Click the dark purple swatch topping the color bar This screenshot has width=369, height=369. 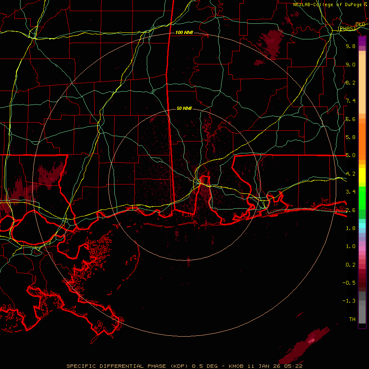[362, 39]
